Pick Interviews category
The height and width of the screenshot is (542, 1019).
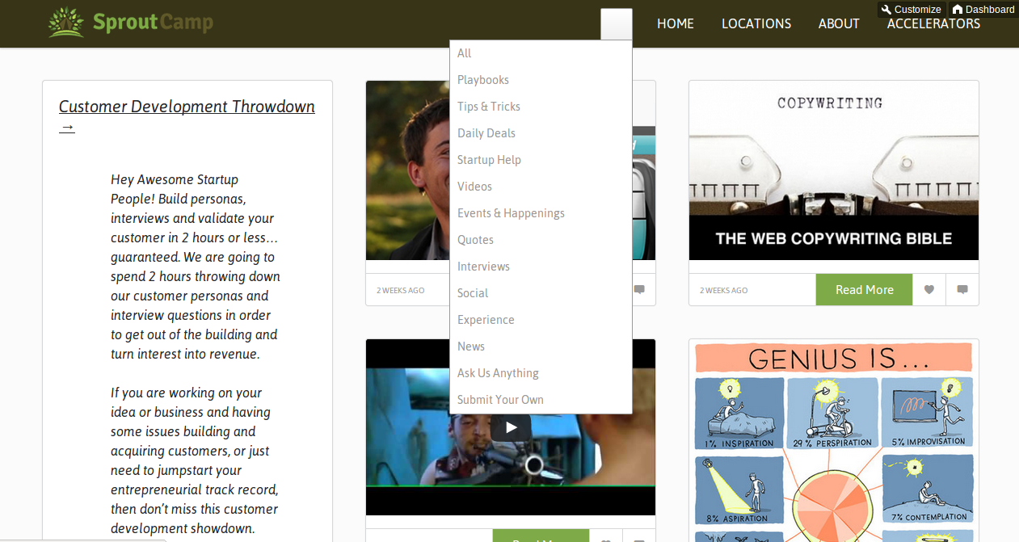[541, 267]
